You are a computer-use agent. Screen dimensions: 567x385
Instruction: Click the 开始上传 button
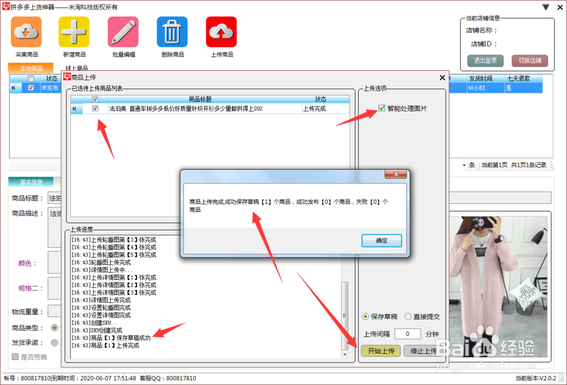pos(381,350)
